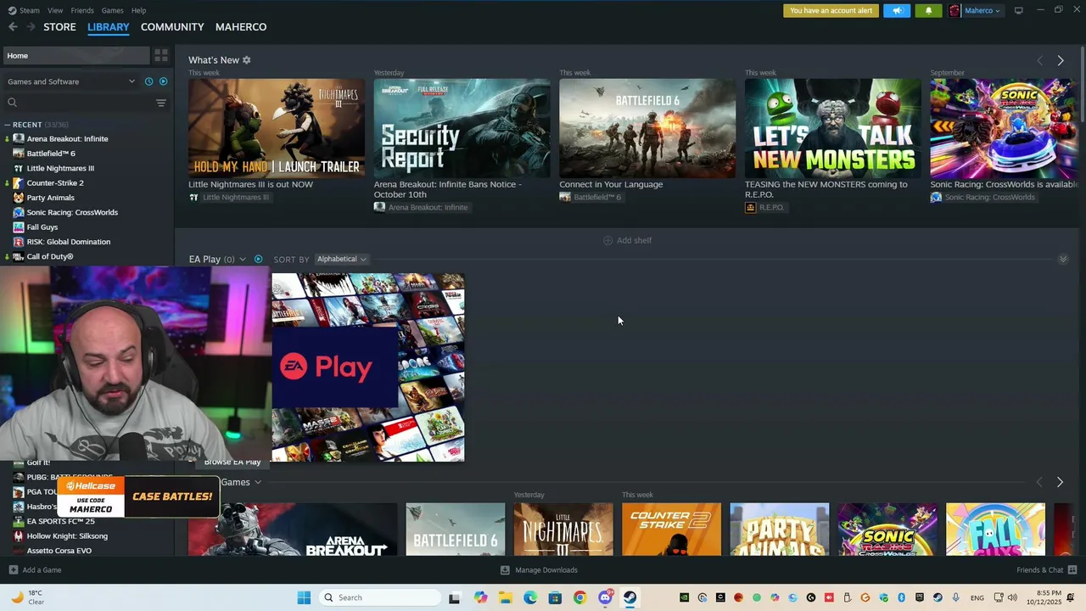Open the View menu

click(x=55, y=10)
